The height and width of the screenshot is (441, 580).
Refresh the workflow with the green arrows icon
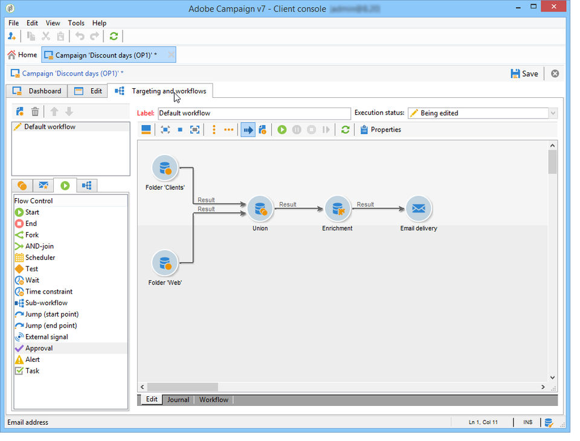click(x=345, y=130)
